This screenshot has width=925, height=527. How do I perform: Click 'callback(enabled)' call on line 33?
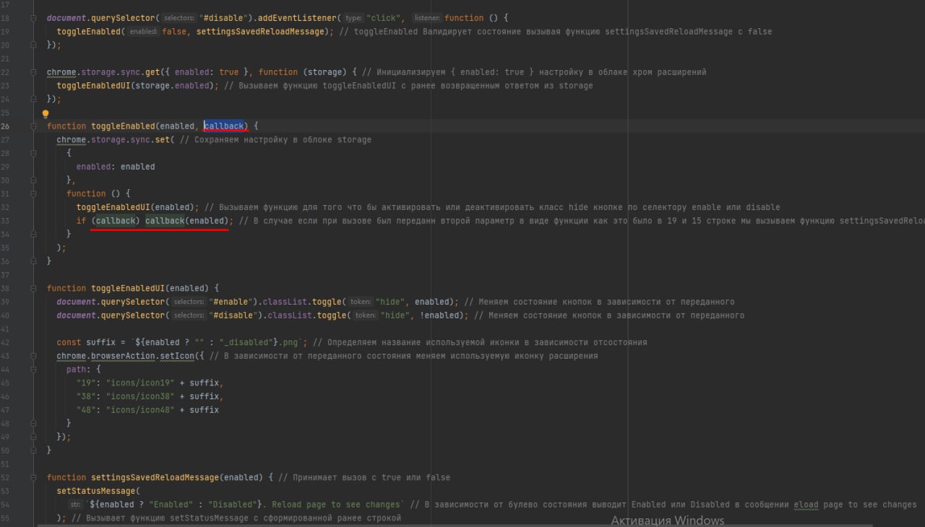(x=187, y=221)
